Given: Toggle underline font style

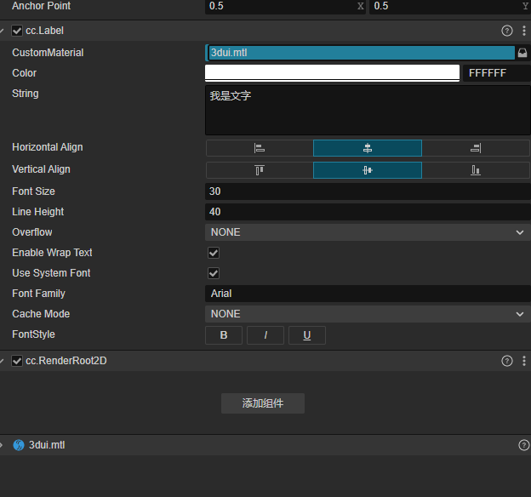Looking at the screenshot, I should (x=307, y=335).
